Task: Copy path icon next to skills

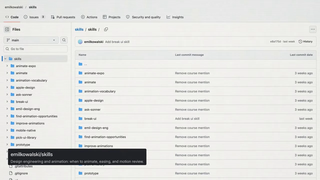Action: (x=106, y=29)
